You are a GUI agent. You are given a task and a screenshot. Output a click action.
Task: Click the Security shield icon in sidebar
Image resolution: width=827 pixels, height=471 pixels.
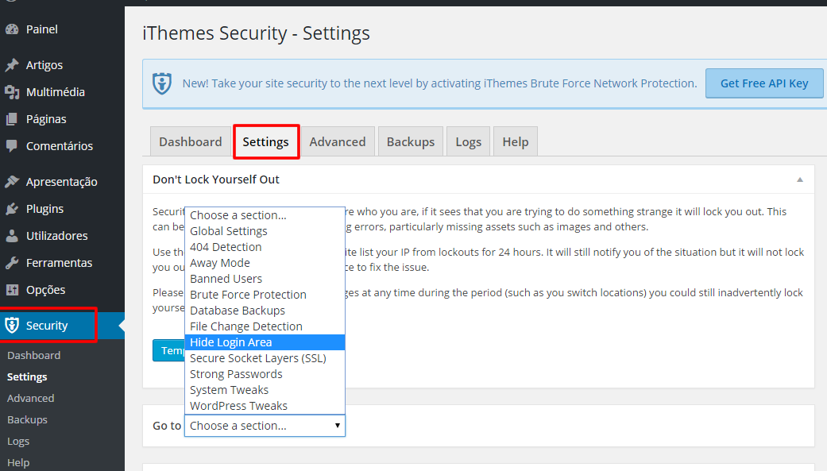click(x=12, y=326)
